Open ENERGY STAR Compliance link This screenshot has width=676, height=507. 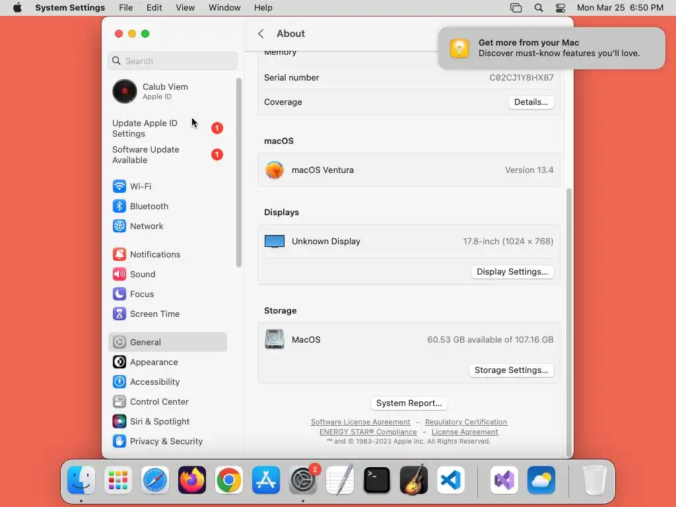(368, 432)
